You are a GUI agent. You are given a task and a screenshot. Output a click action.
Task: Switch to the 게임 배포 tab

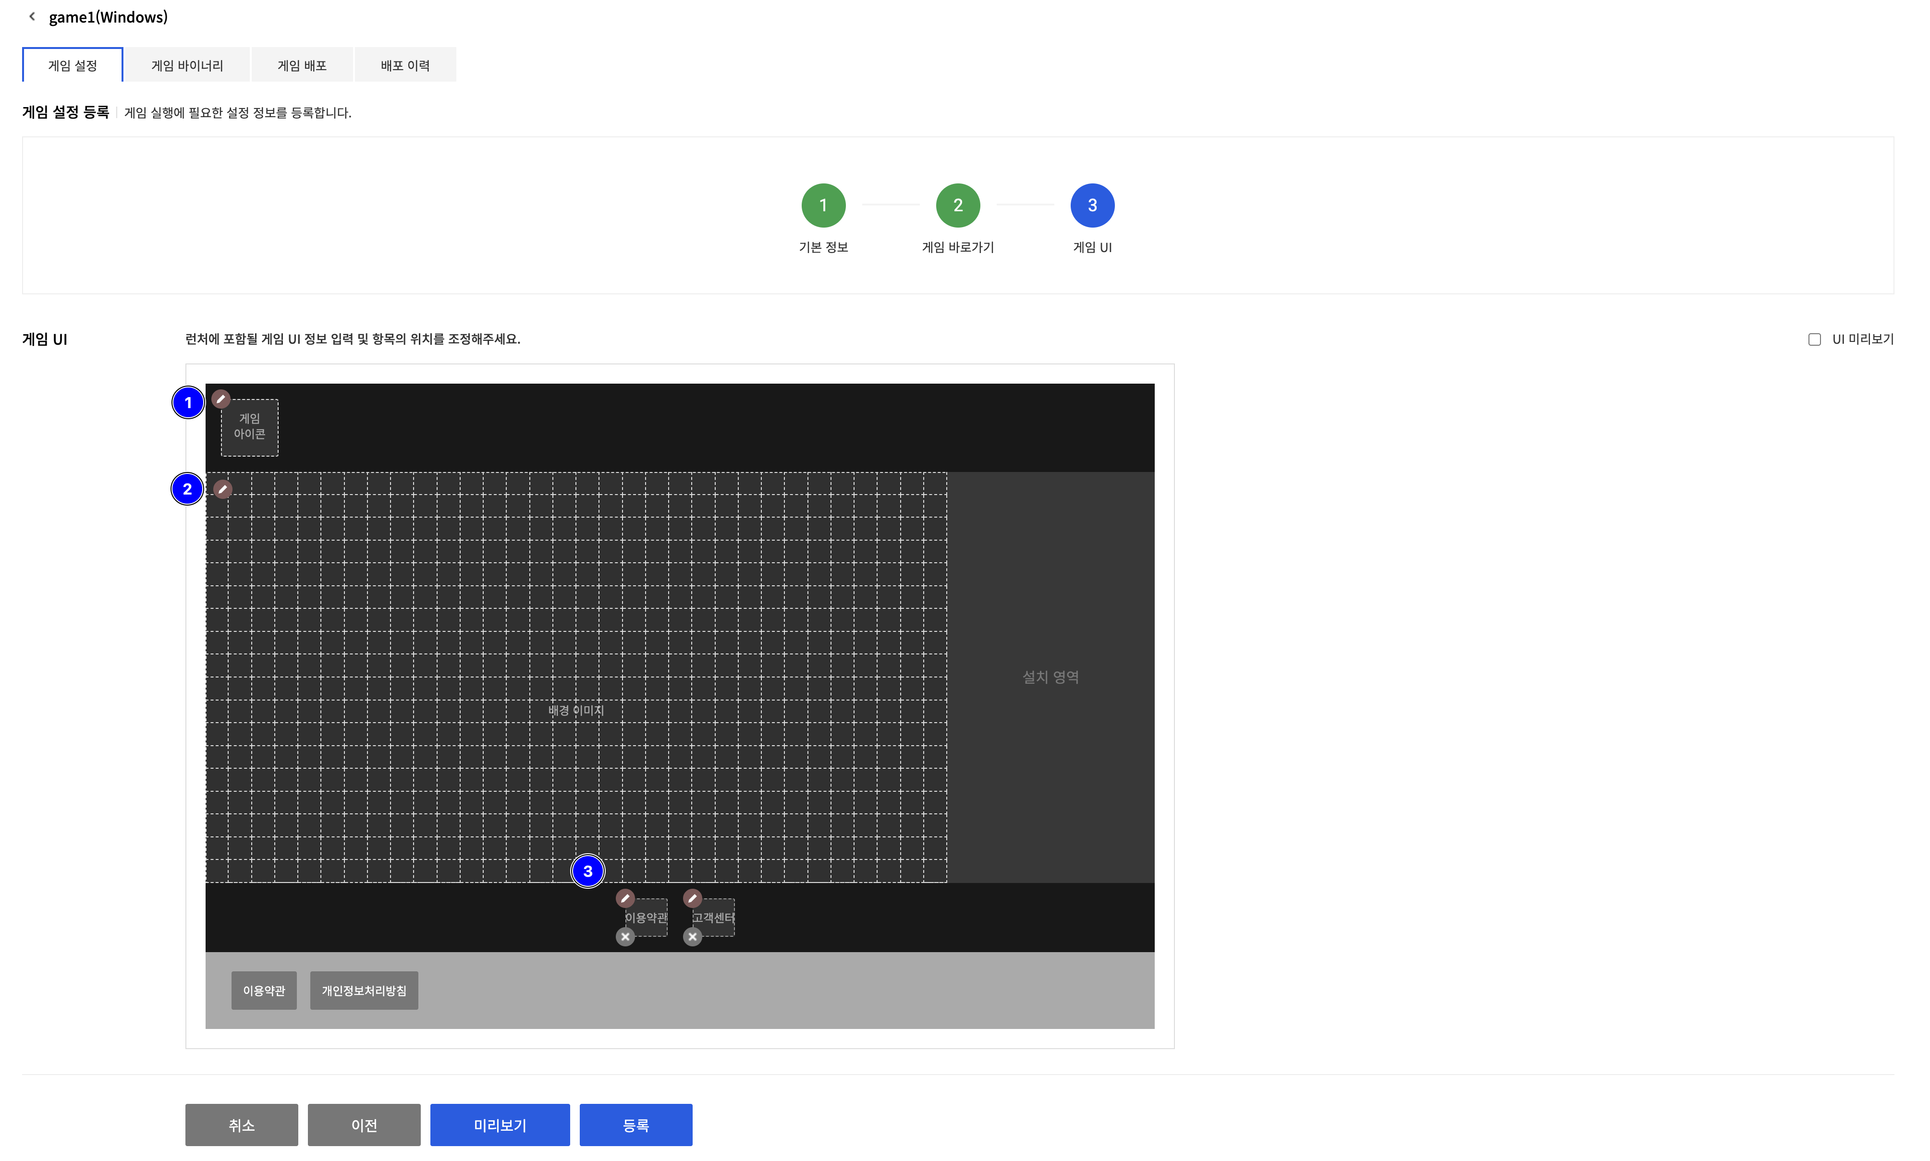pos(302,64)
